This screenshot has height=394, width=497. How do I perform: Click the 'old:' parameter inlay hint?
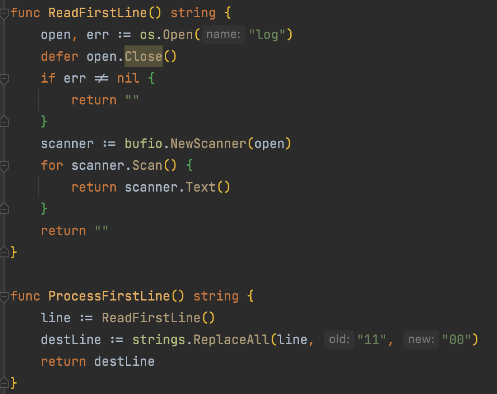point(339,340)
